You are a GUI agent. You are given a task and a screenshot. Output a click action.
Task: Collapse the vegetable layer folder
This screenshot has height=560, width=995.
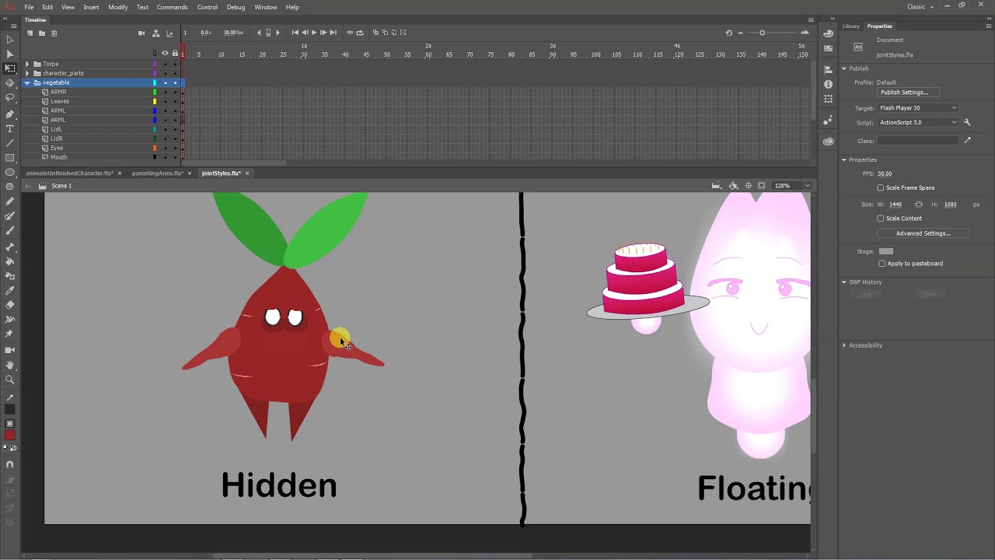[x=27, y=82]
